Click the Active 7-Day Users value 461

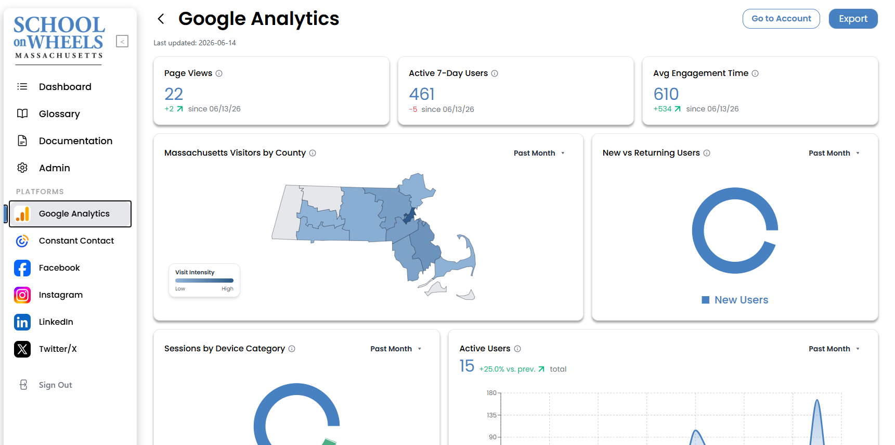click(x=422, y=94)
